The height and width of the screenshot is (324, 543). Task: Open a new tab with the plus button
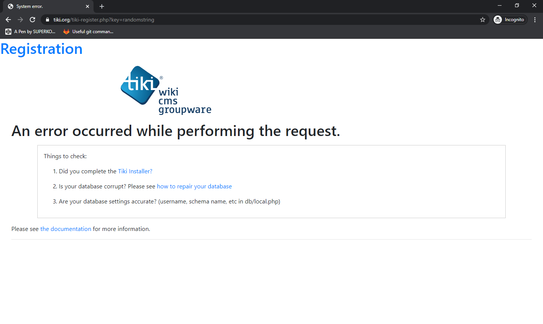point(102,6)
